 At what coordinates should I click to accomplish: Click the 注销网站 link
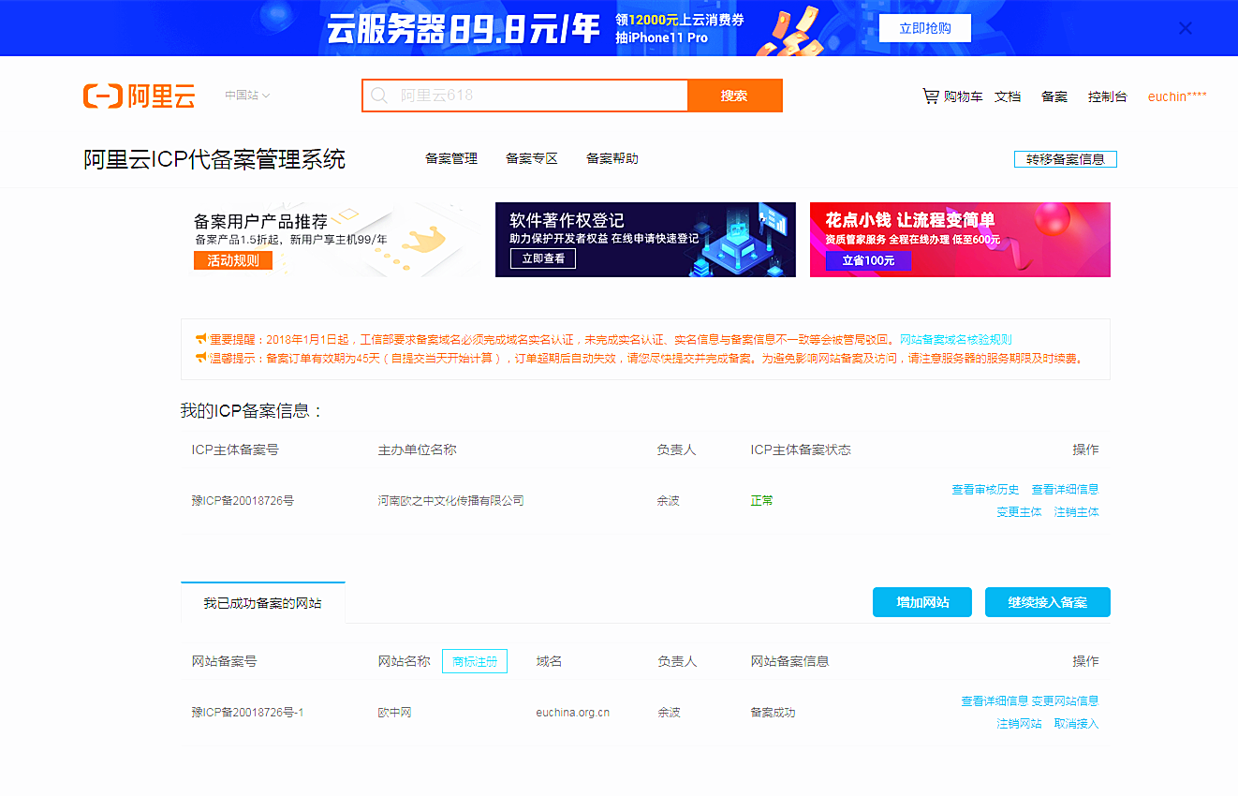coord(1019,724)
